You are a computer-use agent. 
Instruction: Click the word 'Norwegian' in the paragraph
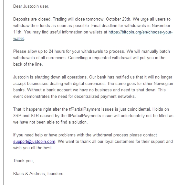(163, 84)
